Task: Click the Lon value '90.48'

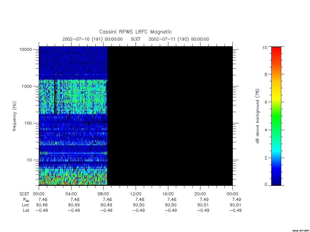Action: [42, 205]
